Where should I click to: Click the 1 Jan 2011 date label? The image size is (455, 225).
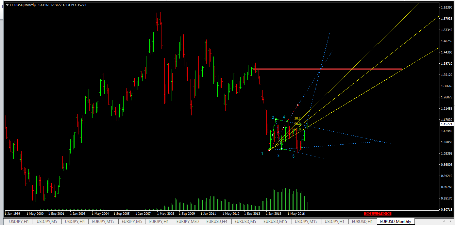click(208, 214)
